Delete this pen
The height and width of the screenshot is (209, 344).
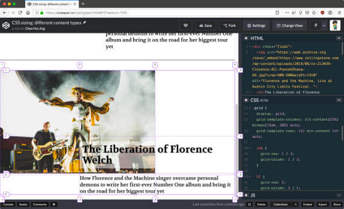261,204
